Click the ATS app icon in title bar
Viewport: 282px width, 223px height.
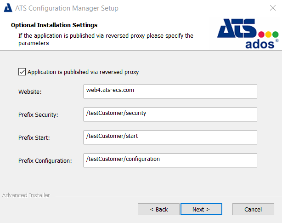(8, 8)
